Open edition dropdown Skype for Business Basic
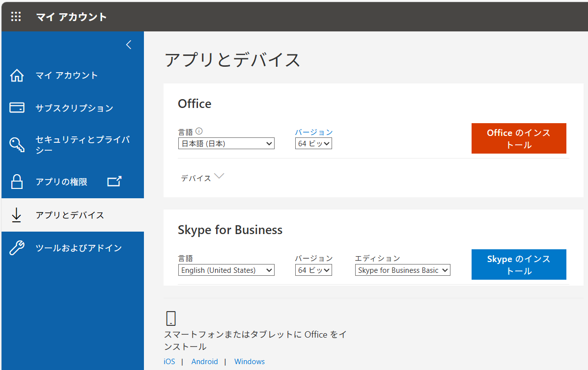Viewport: 588px width, 370px height. click(x=402, y=270)
